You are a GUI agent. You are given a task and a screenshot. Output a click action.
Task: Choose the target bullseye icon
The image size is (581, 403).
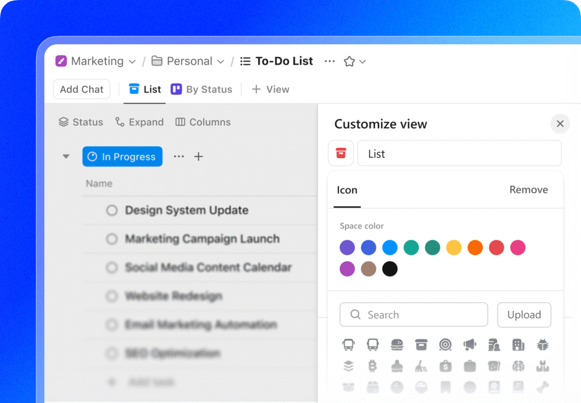[x=445, y=345]
